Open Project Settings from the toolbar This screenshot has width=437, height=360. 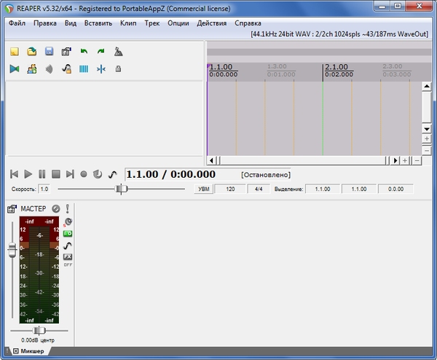tap(66, 52)
